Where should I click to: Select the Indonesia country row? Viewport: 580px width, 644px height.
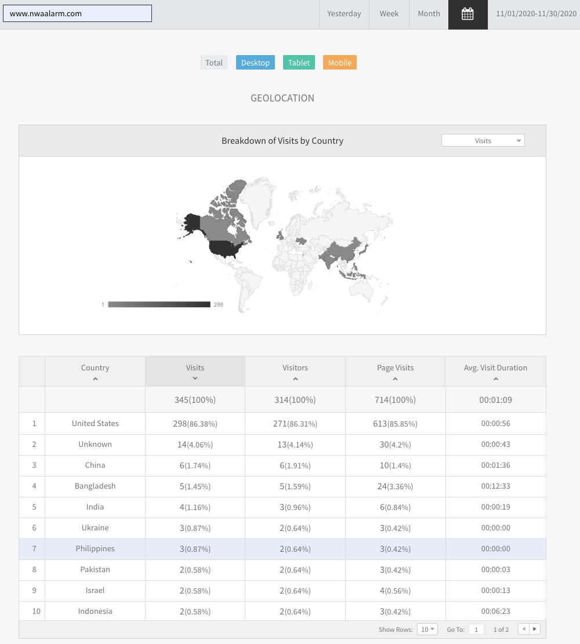pos(282,611)
